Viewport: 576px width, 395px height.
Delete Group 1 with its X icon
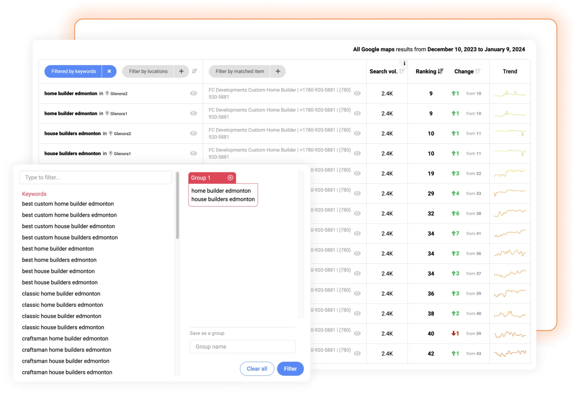click(x=230, y=178)
